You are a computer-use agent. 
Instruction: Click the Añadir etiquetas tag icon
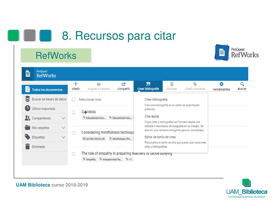195,84
